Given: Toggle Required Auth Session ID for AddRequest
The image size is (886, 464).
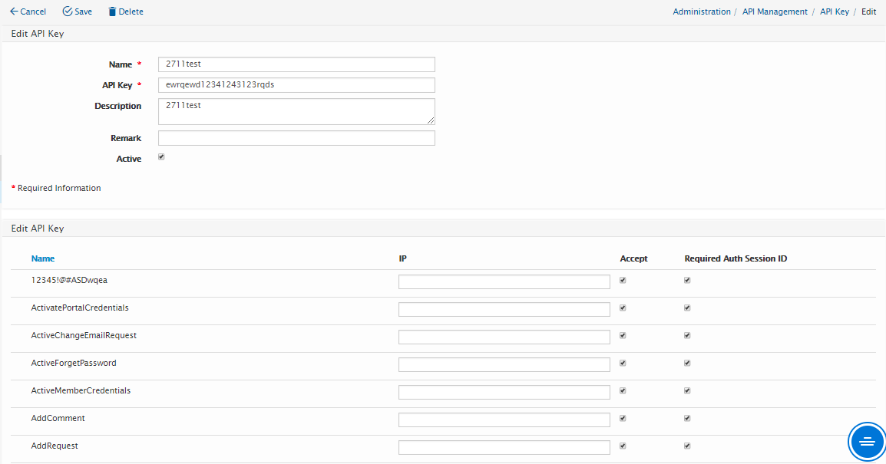Looking at the screenshot, I should (687, 446).
